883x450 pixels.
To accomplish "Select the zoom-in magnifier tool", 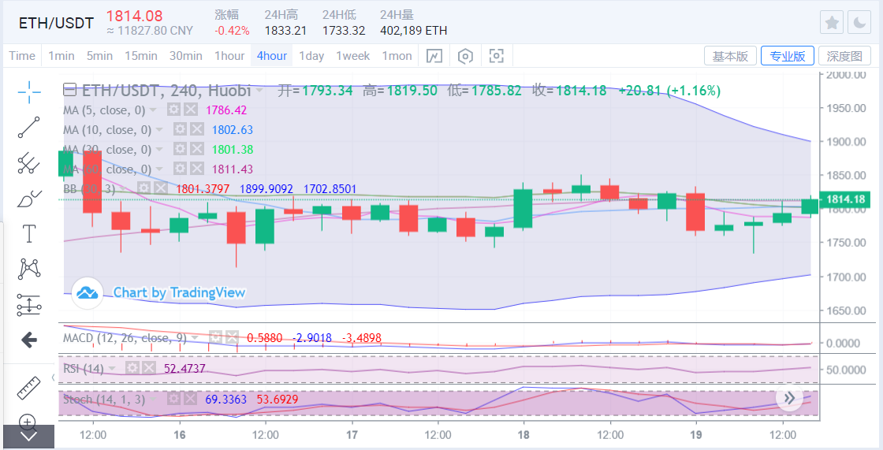I will click(28, 422).
